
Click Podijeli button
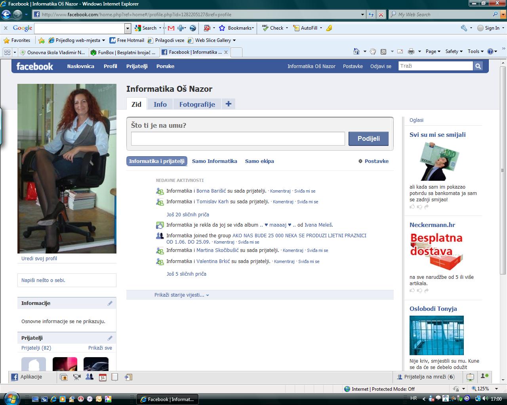(368, 139)
